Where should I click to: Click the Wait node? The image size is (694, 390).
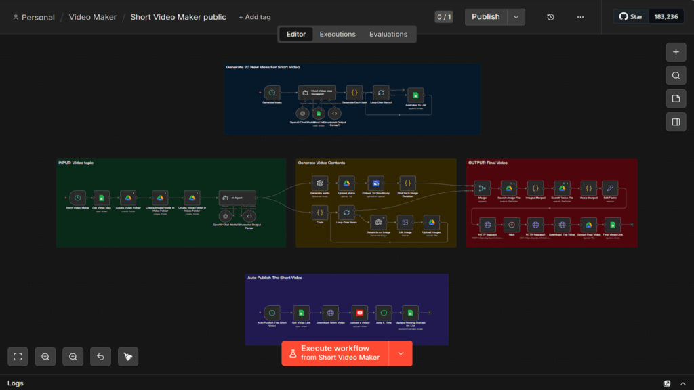pyautogui.click(x=511, y=225)
